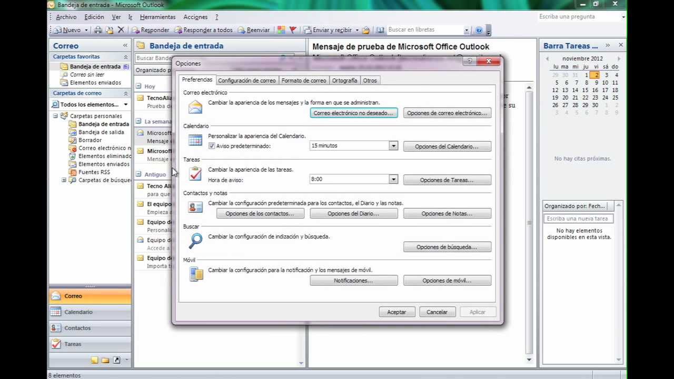Viewport: 674px width, 379px height.
Task: Click the calendar grid icon in Opciones
Action: pyautogui.click(x=195, y=140)
